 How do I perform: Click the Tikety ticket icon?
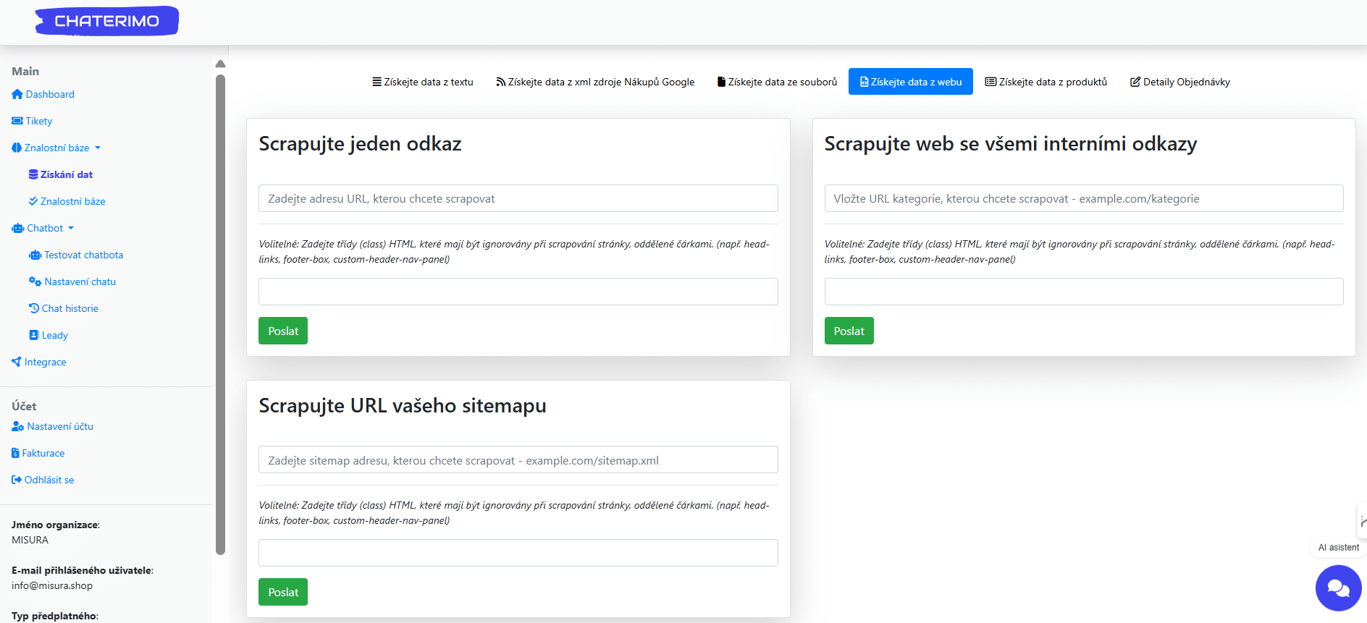(x=17, y=121)
